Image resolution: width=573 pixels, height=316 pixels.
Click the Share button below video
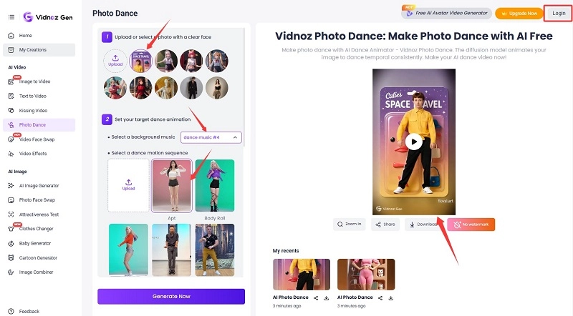(385, 224)
